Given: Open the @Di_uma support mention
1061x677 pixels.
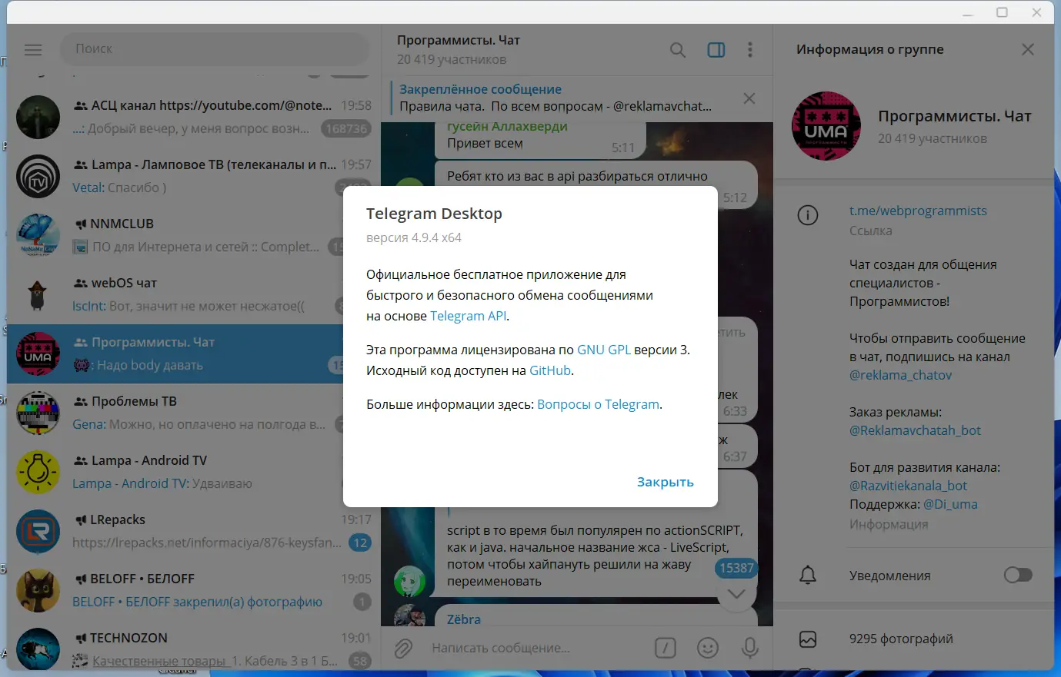Looking at the screenshot, I should pyautogui.click(x=950, y=504).
